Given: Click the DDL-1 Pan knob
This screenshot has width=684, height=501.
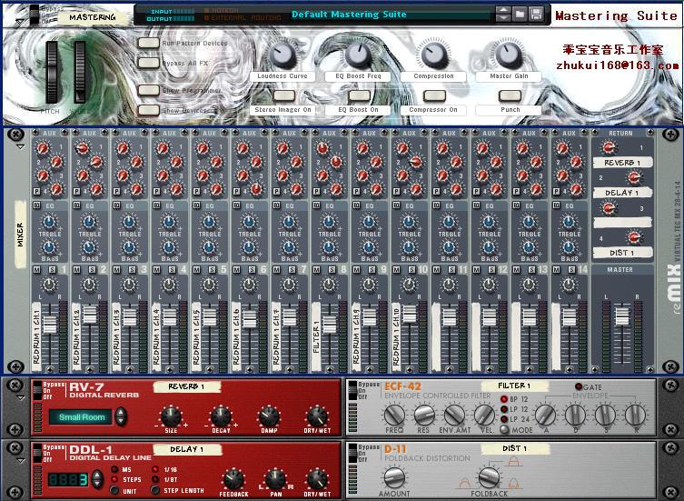Looking at the screenshot, I should pyautogui.click(x=276, y=479).
